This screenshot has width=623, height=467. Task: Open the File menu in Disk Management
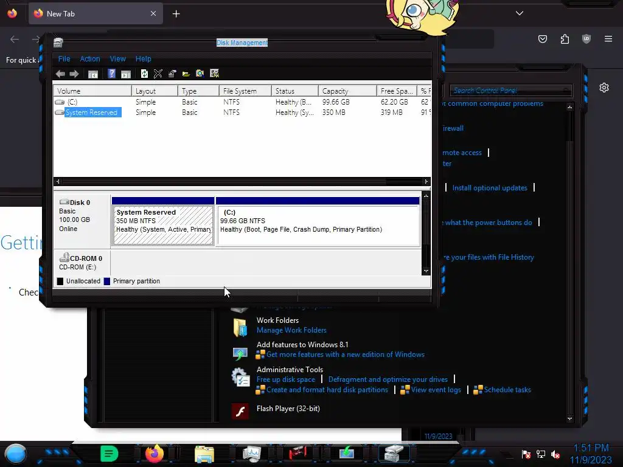[x=64, y=59]
